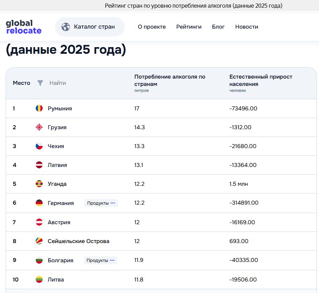319x293 pixels.
Task: Click the filter funnel icon beside Место
Action: tap(40, 83)
